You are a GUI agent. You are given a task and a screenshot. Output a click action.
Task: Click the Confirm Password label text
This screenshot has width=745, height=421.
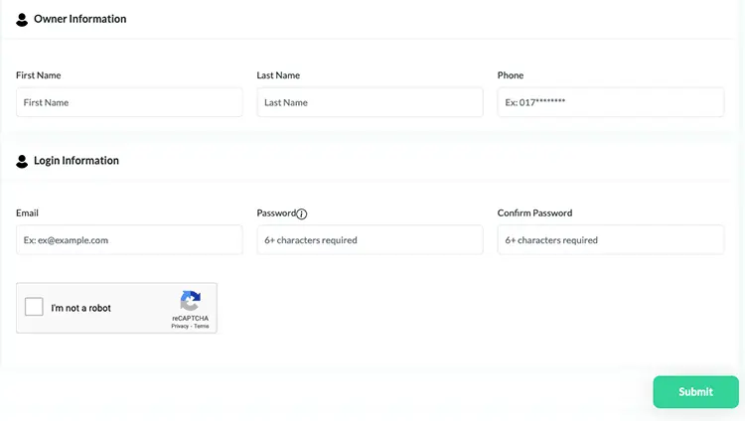pos(534,212)
